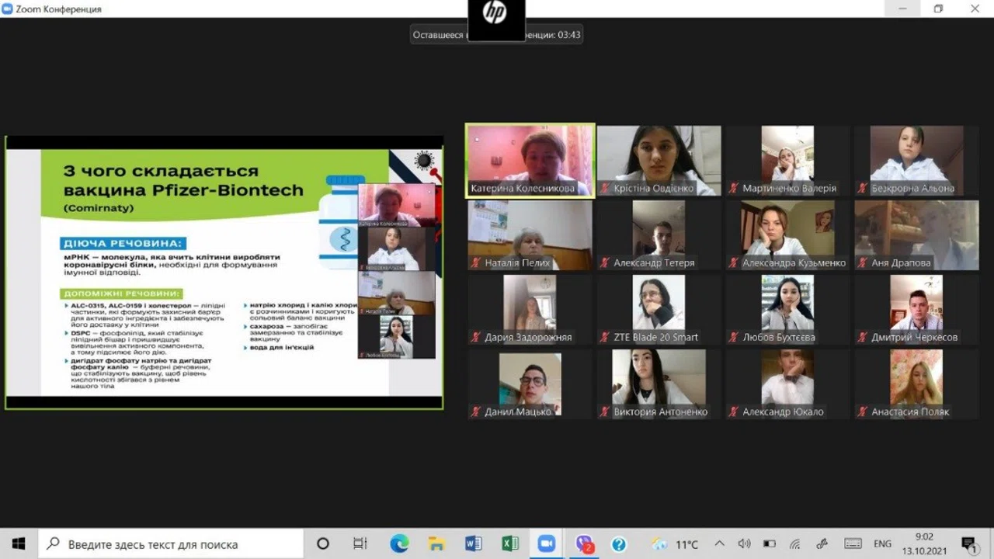Open the 11°C weather widget
The image size is (994, 559).
(675, 544)
